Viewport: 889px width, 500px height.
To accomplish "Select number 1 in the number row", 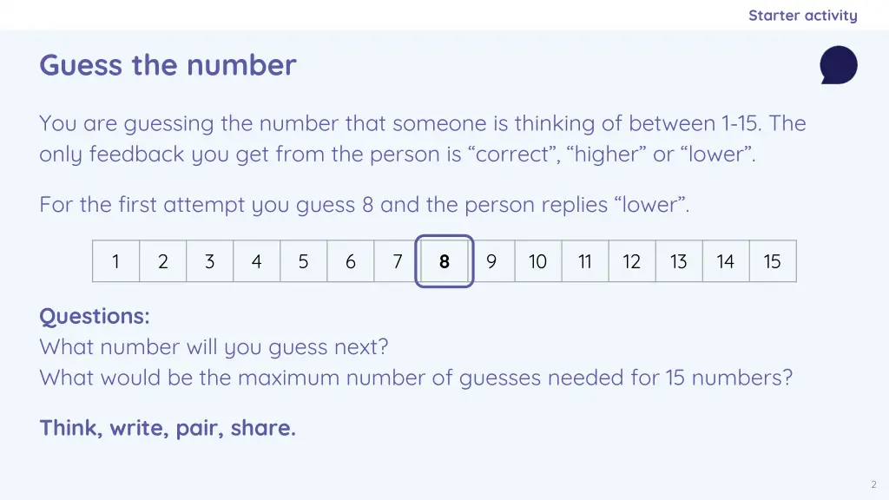I will 115,261.
